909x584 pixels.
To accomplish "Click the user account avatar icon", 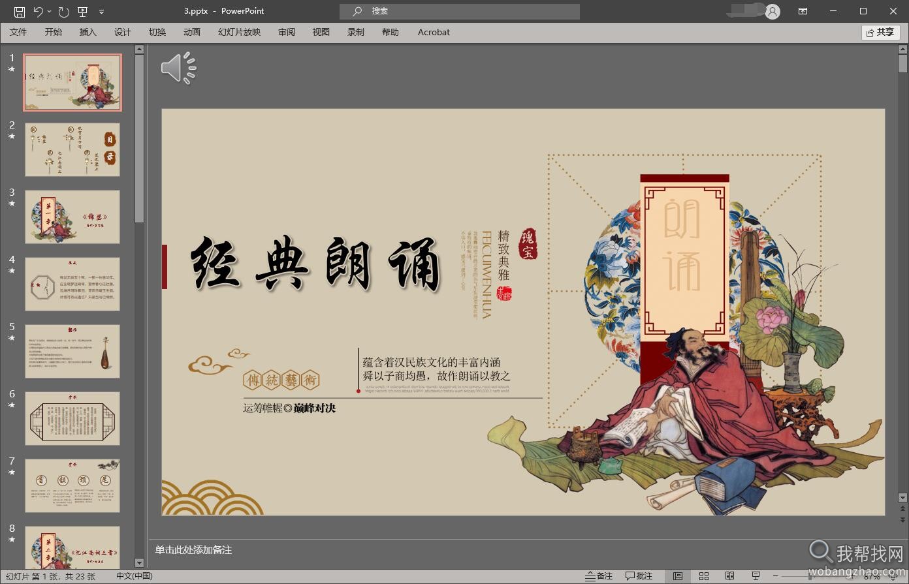I will coord(773,11).
